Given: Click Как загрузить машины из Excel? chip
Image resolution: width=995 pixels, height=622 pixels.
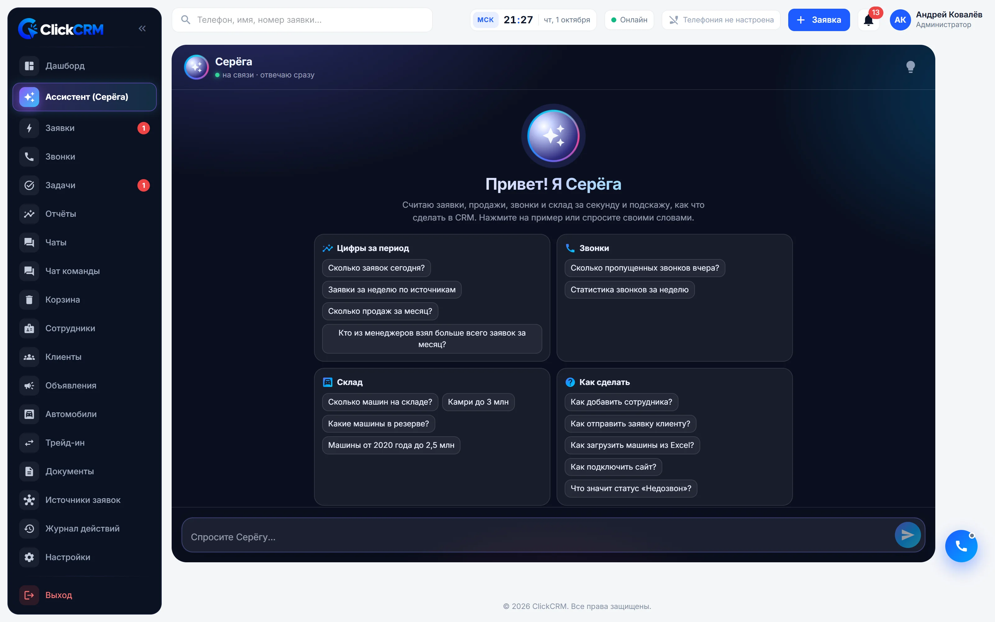Looking at the screenshot, I should (632, 445).
